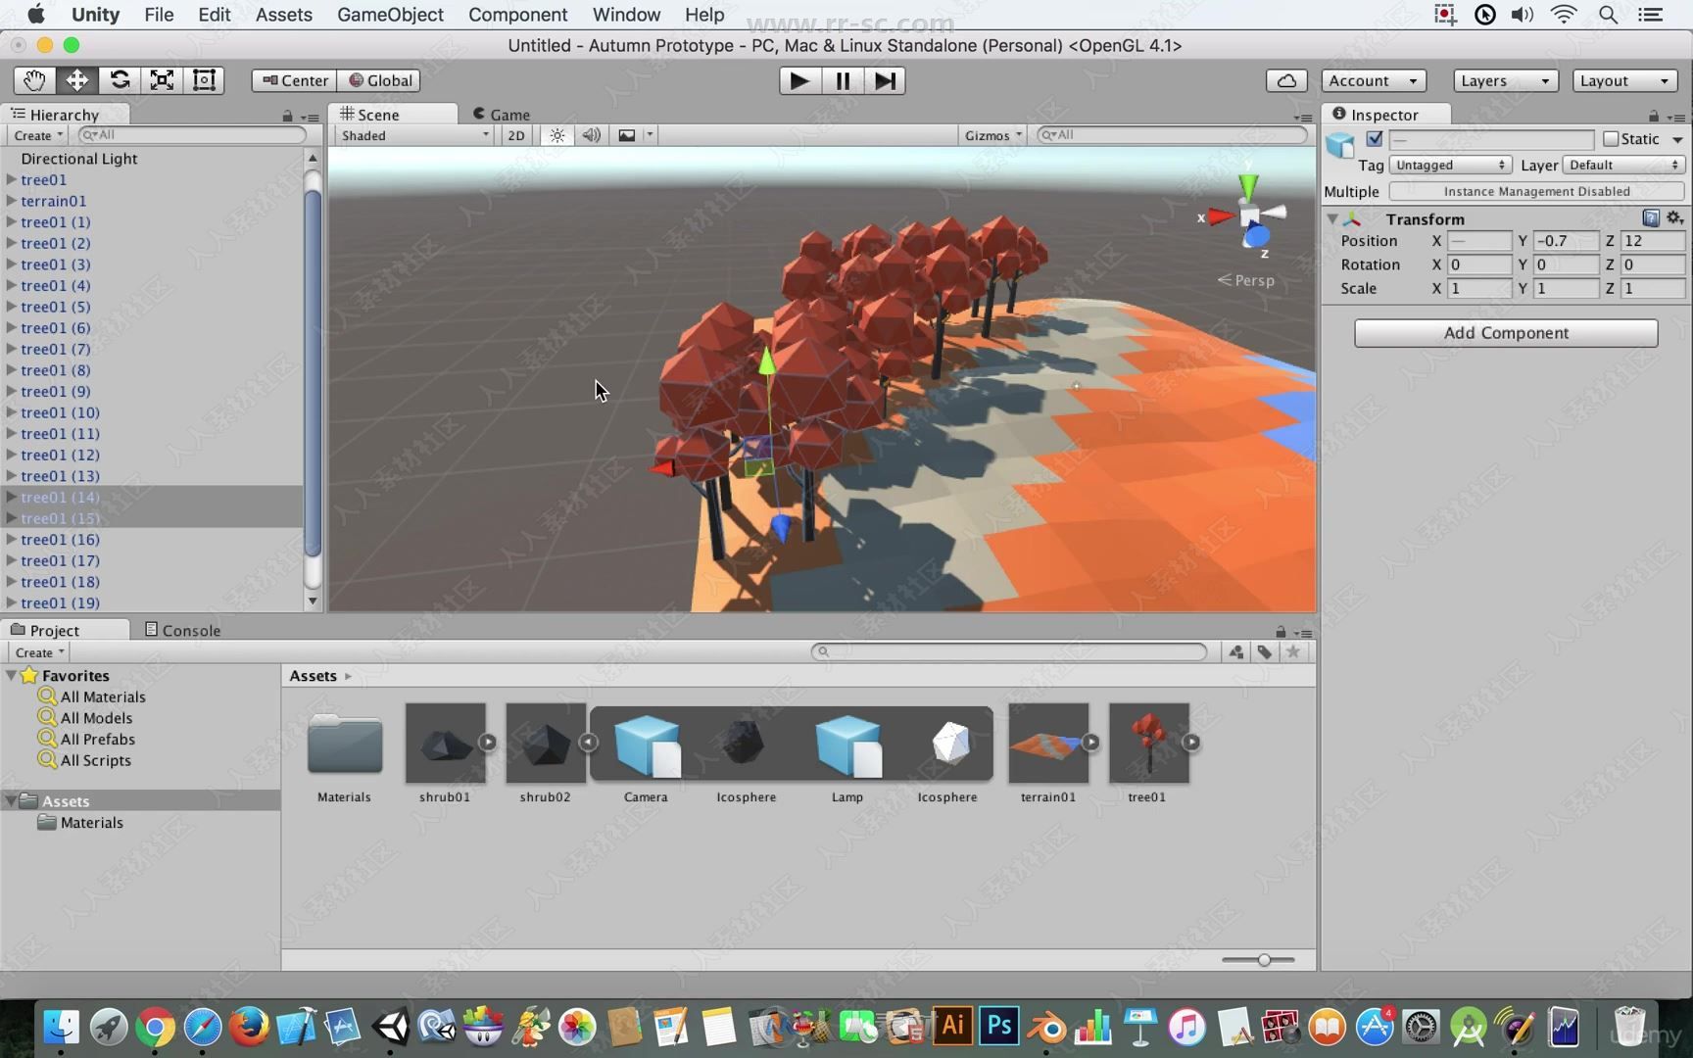
Task: Open Unity Cloud services icon
Action: tap(1286, 80)
